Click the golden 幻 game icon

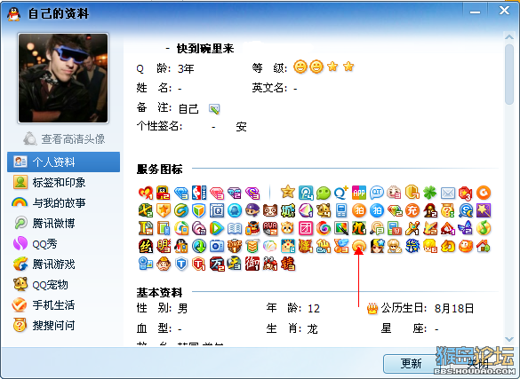pos(448,246)
